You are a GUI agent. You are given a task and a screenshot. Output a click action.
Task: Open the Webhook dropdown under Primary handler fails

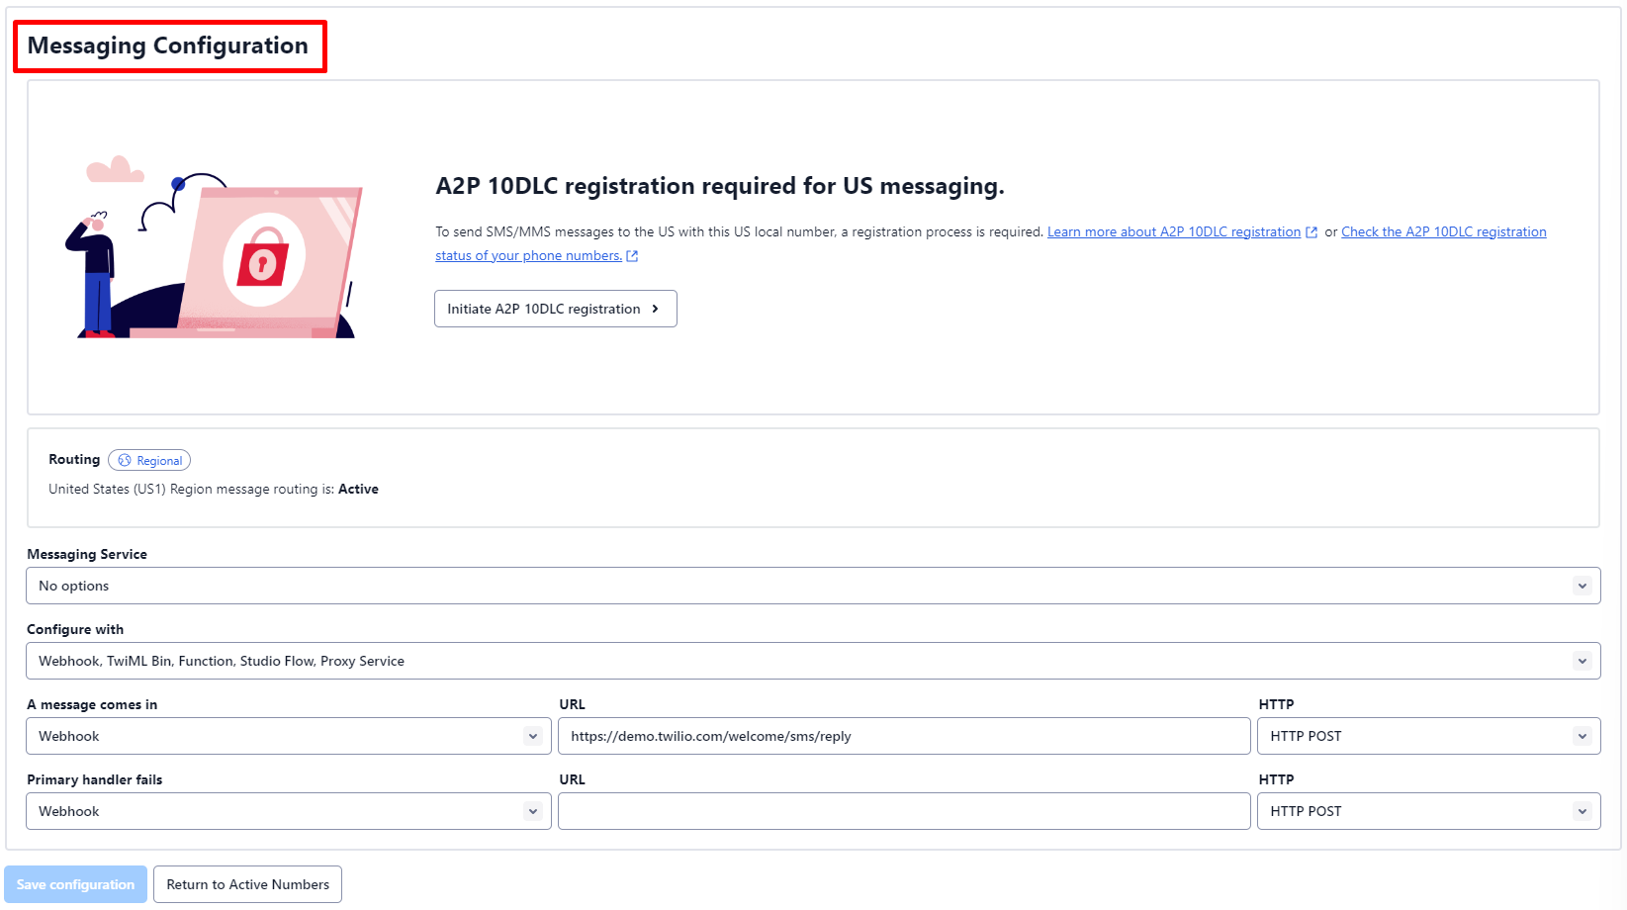tap(287, 811)
